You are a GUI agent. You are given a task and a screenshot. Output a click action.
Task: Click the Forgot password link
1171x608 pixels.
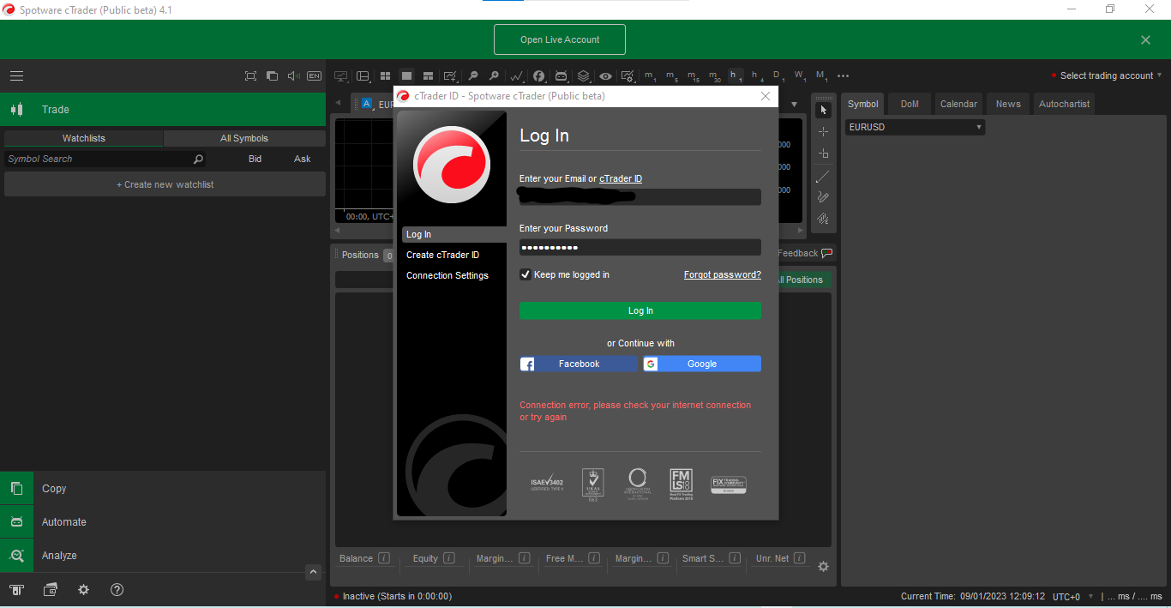point(723,274)
